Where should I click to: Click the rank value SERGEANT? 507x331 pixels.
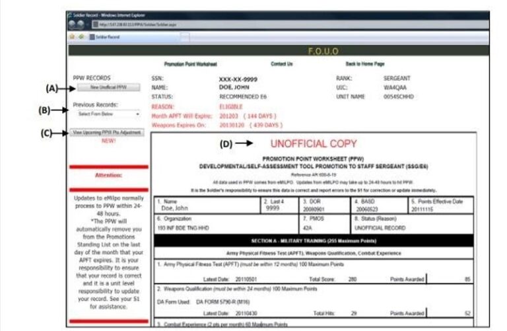[397, 79]
